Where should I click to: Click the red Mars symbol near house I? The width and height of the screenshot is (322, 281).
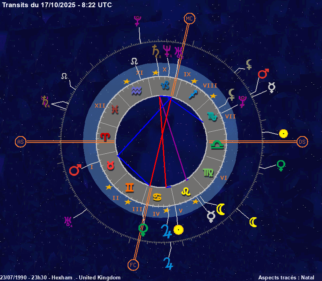click(x=75, y=170)
